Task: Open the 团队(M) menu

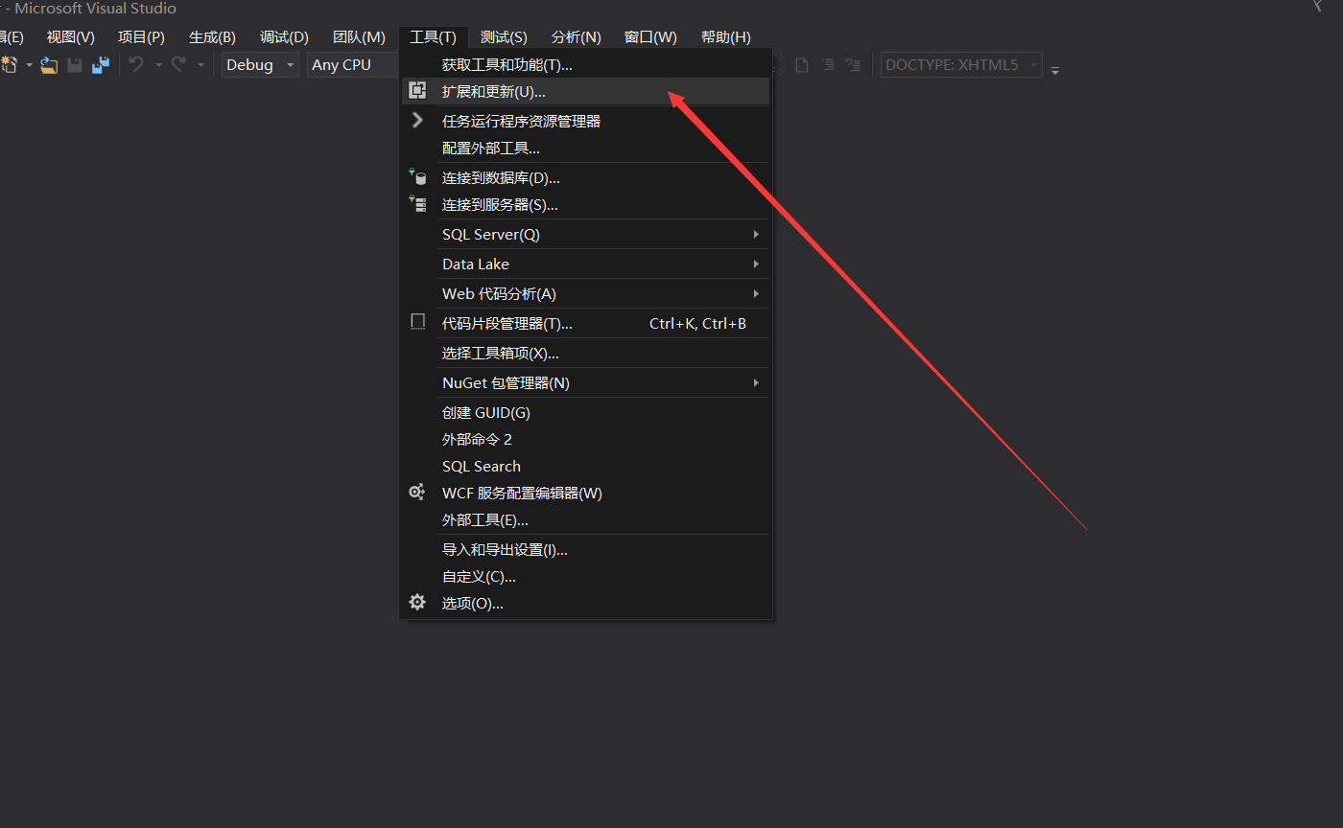Action: pos(359,37)
